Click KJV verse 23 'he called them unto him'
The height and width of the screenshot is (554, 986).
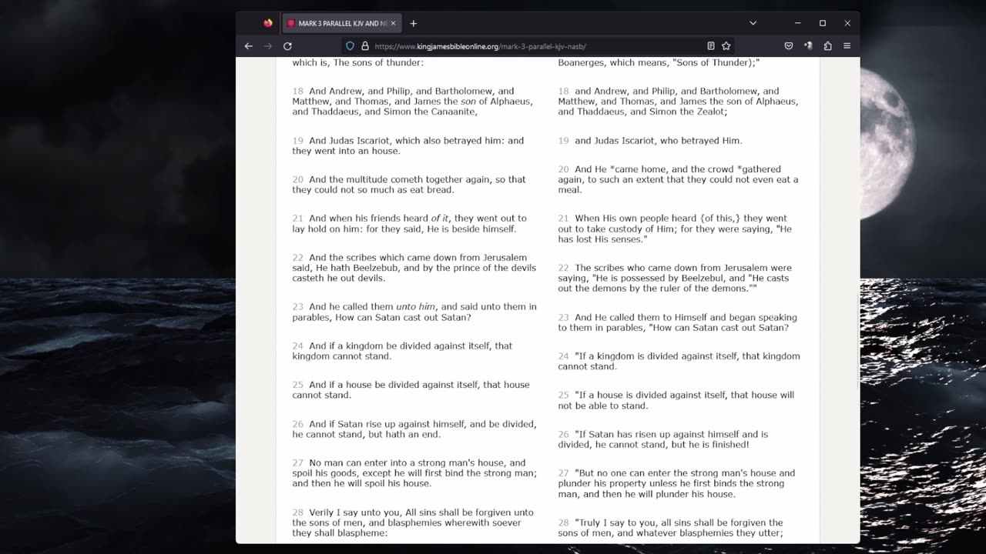(x=414, y=312)
